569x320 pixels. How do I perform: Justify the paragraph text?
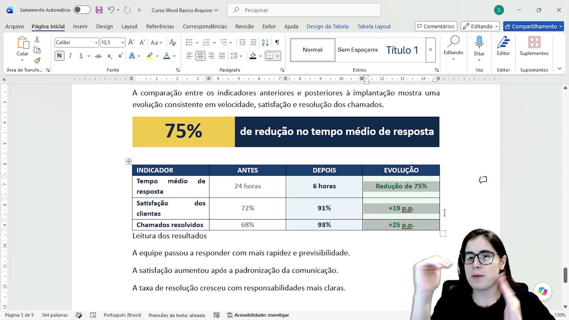pyautogui.click(x=222, y=56)
